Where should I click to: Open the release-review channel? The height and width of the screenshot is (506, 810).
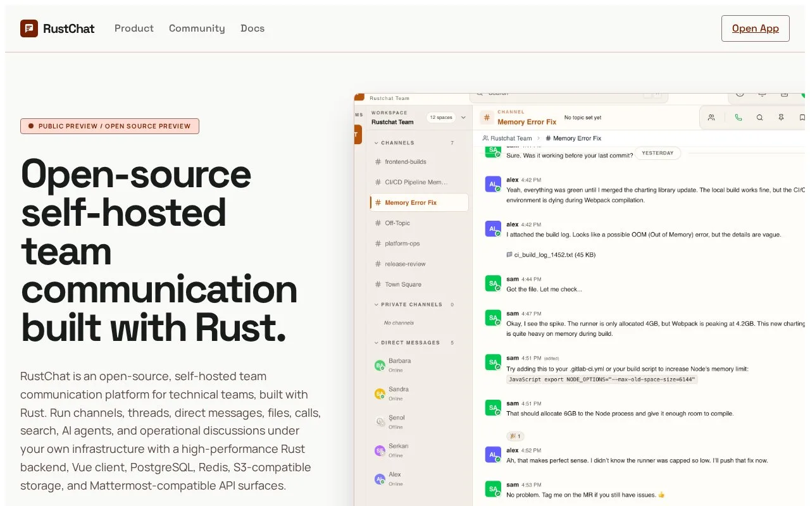[x=419, y=264]
